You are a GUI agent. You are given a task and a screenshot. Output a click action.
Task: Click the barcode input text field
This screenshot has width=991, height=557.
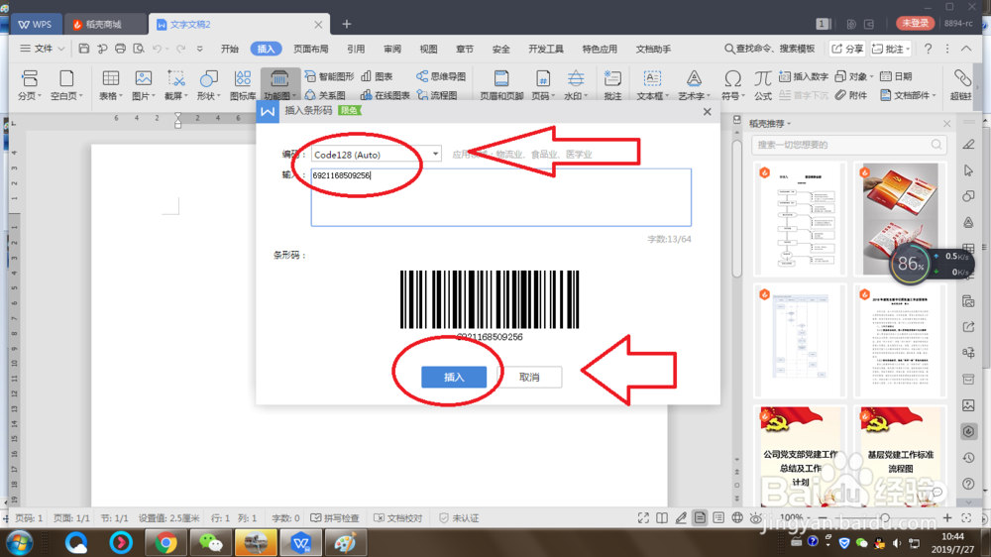(x=501, y=197)
